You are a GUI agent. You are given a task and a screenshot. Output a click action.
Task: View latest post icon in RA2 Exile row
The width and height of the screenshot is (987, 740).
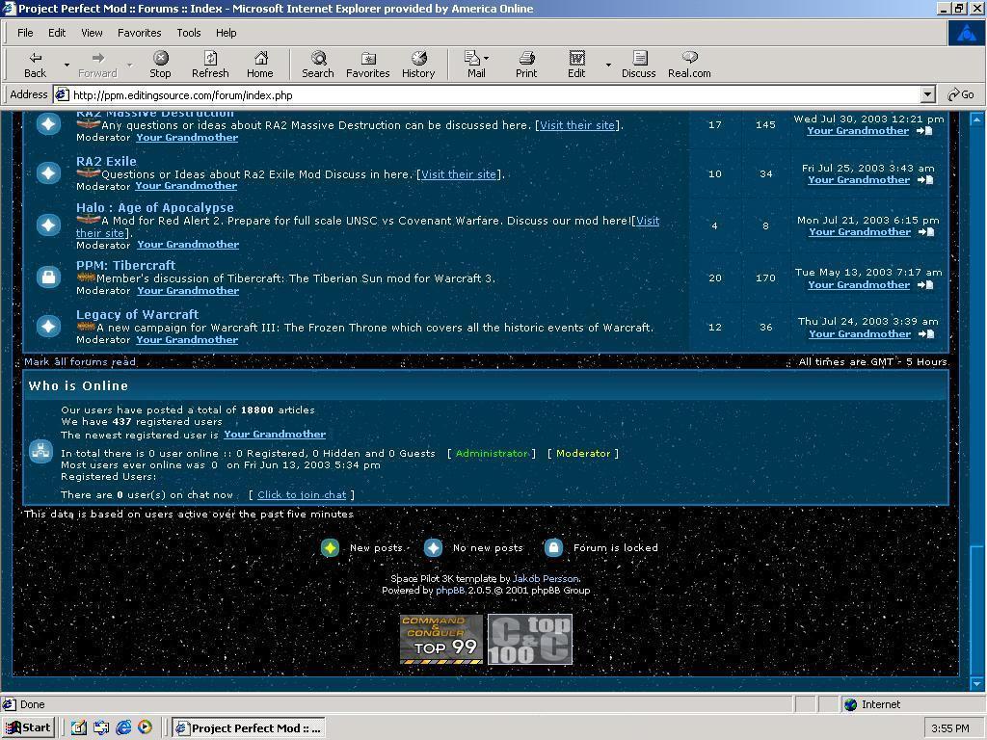[x=924, y=180]
